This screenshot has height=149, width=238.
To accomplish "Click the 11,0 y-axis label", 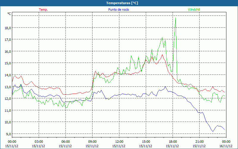I will tap(8, 110).
